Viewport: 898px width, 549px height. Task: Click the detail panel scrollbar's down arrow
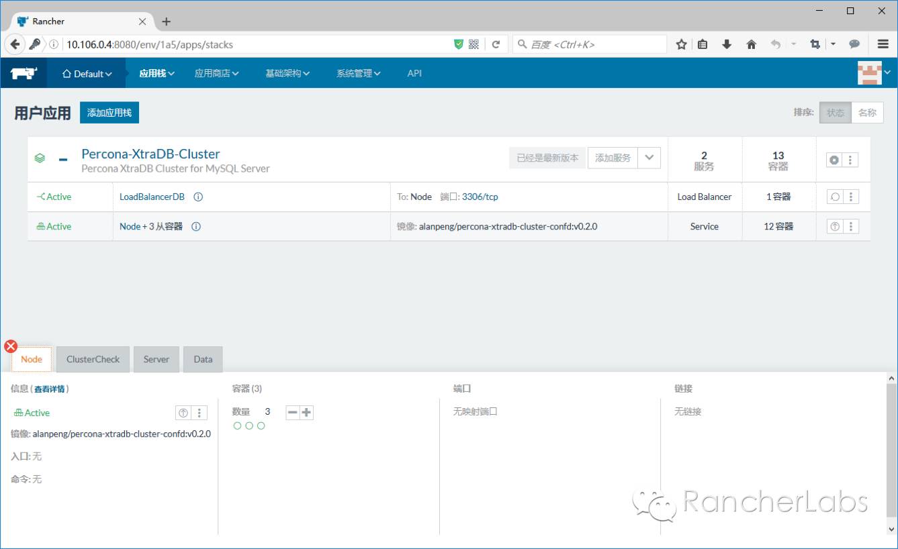click(891, 530)
